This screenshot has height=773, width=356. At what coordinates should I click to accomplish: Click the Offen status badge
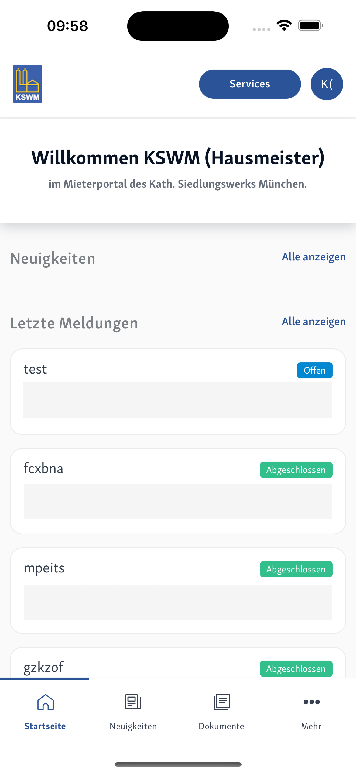pyautogui.click(x=314, y=370)
